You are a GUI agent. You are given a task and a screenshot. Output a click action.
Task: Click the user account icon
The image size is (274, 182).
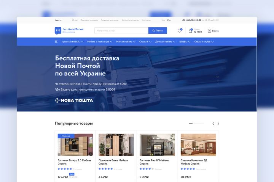pos(209,31)
